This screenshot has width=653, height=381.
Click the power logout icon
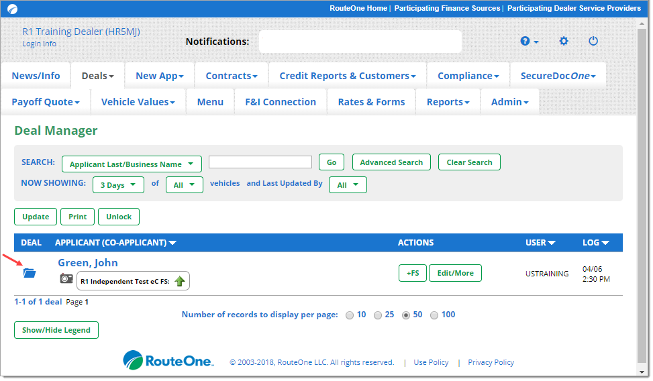click(593, 41)
